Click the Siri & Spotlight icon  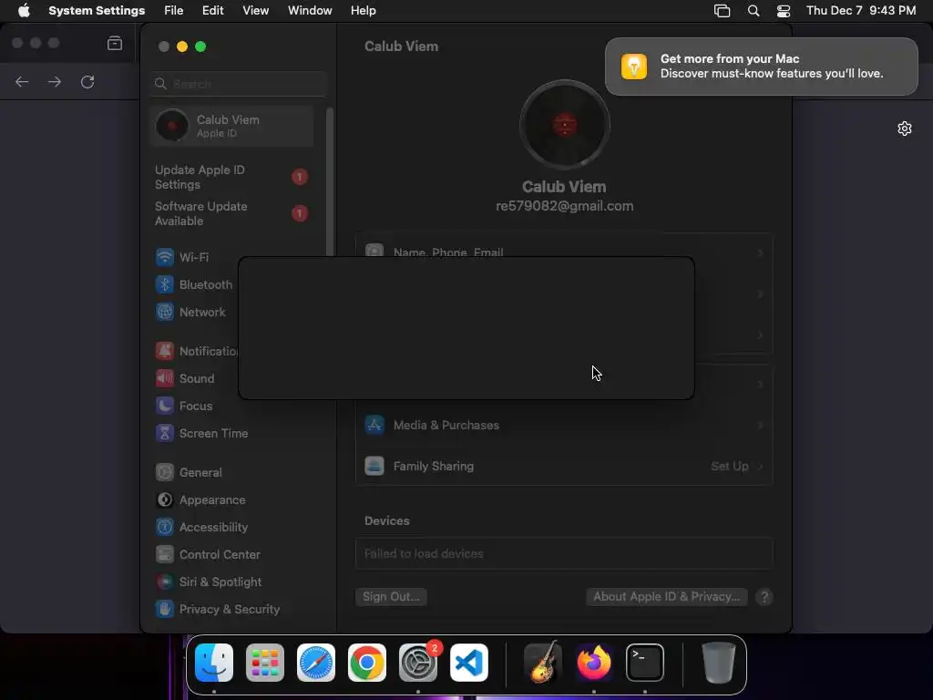coord(165,582)
